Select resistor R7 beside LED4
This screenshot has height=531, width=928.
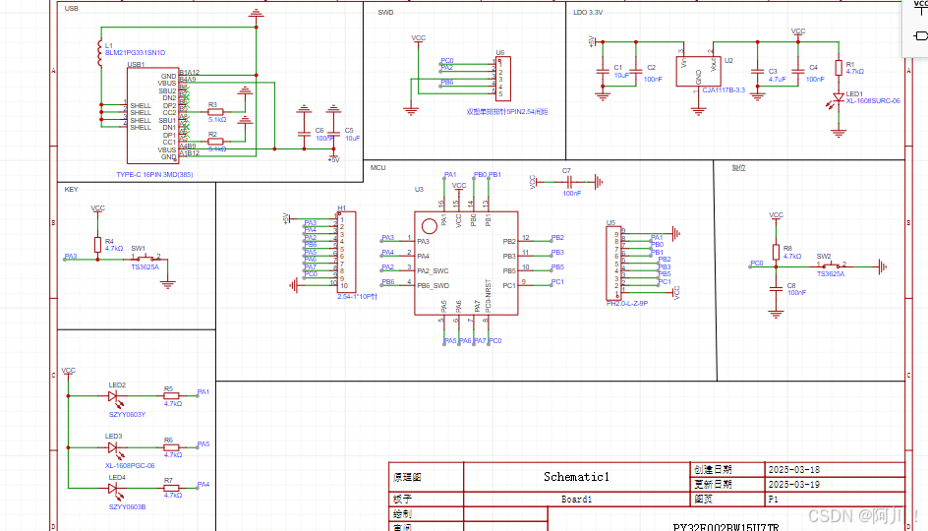pos(171,488)
